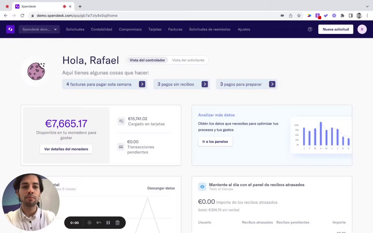This screenshot has height=233, width=373.
Task: Click arrow on 3 pagos para preparar
Action: (x=272, y=84)
